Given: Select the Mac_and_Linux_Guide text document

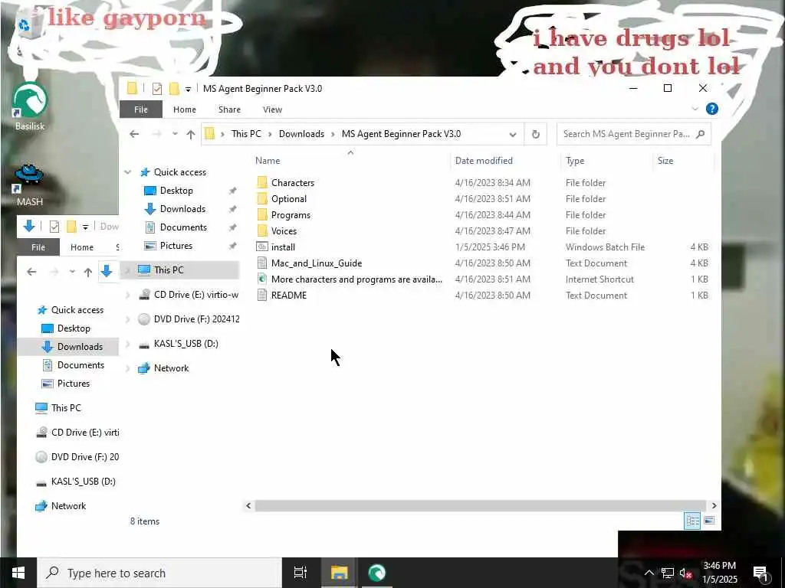Looking at the screenshot, I should coord(316,263).
